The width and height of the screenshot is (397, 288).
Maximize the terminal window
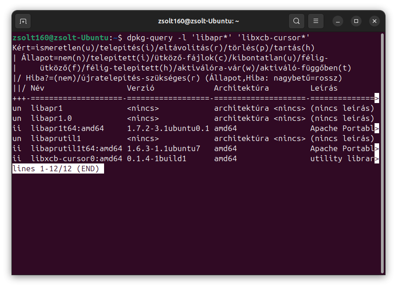pyautogui.click(x=356, y=21)
